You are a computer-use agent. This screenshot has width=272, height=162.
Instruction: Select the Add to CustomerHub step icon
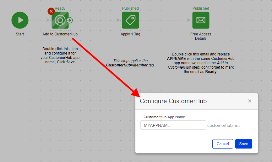coord(60,20)
